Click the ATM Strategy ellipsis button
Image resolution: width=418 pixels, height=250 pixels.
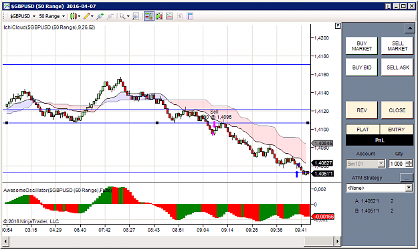[407, 178]
